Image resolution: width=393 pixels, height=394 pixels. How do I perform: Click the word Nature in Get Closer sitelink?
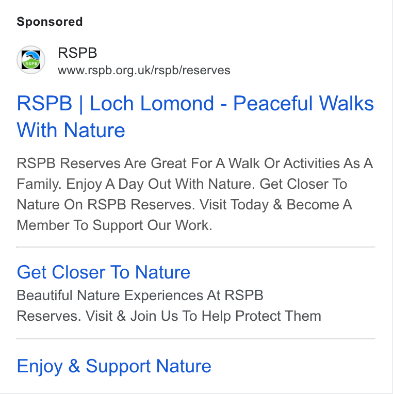click(162, 272)
